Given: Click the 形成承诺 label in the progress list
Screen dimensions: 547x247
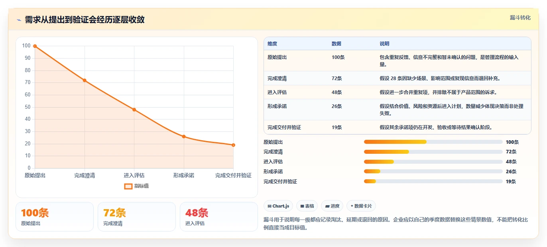Looking at the screenshot, I should (273, 172).
